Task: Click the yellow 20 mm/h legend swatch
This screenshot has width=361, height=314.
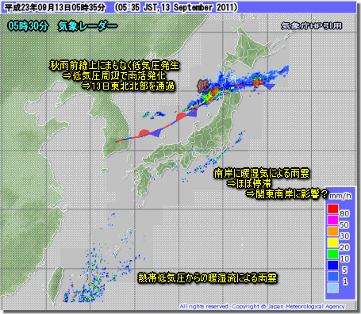Action: point(333,243)
